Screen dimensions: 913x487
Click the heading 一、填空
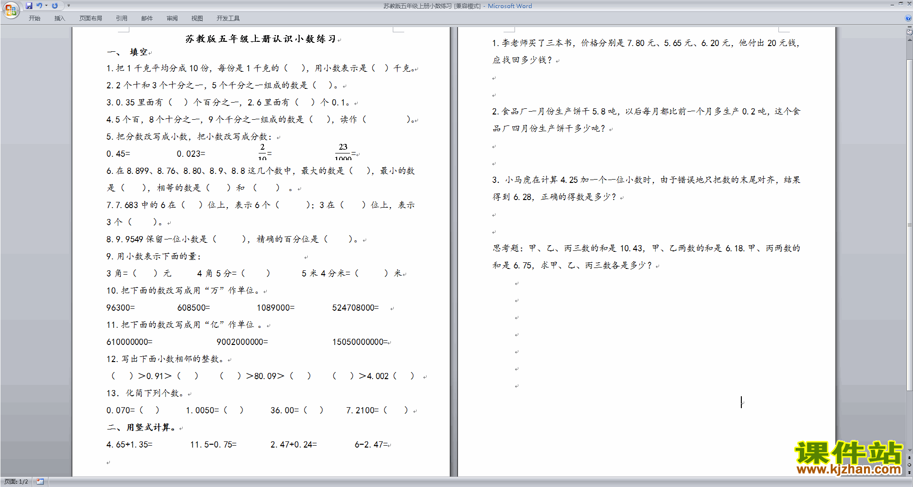[x=127, y=52]
